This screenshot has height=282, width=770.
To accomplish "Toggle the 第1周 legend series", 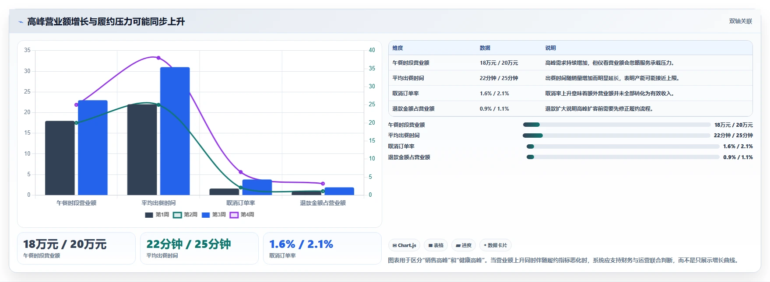I will coord(157,215).
